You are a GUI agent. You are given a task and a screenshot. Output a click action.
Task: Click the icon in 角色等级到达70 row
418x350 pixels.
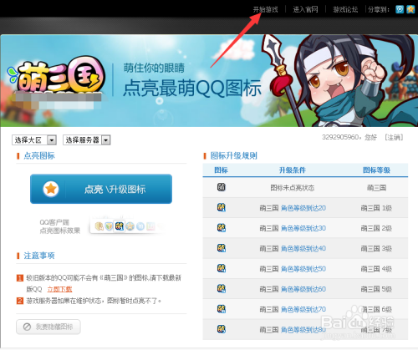(222, 309)
